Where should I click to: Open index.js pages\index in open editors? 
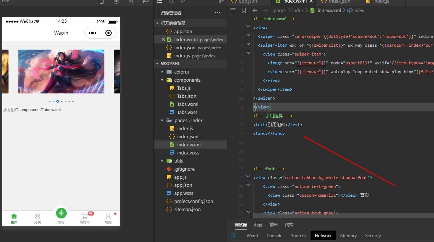pos(191,56)
